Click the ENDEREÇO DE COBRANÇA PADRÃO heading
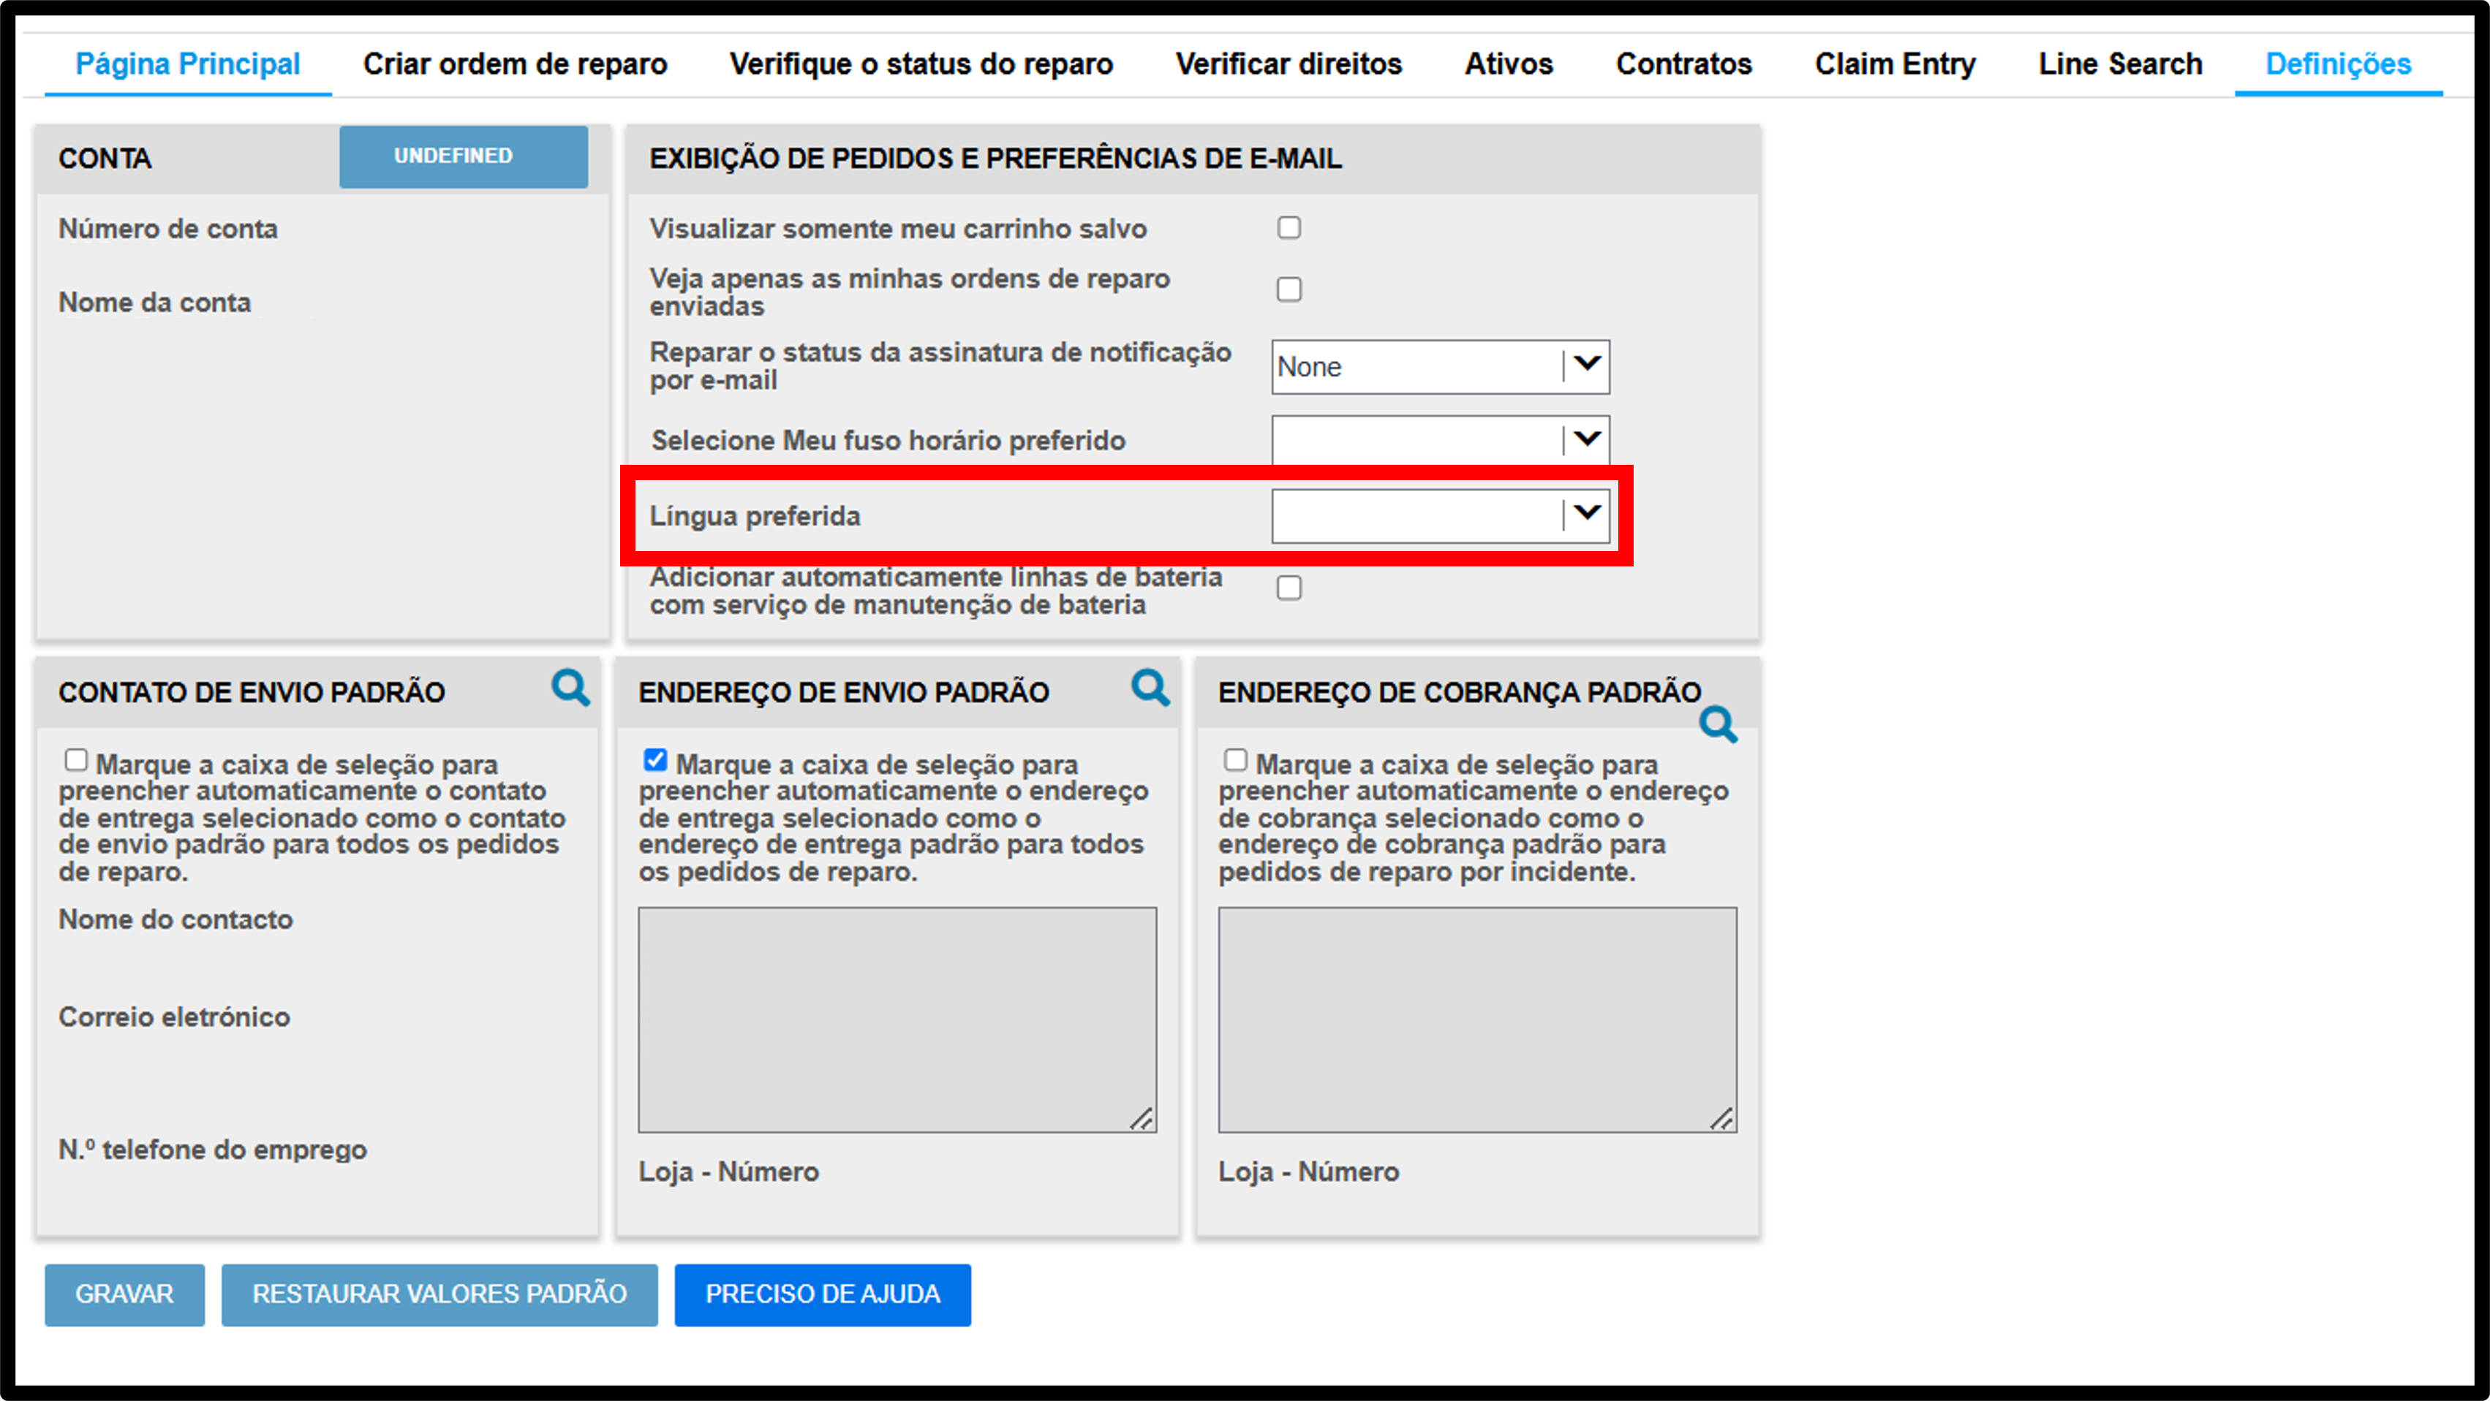 [1460, 693]
